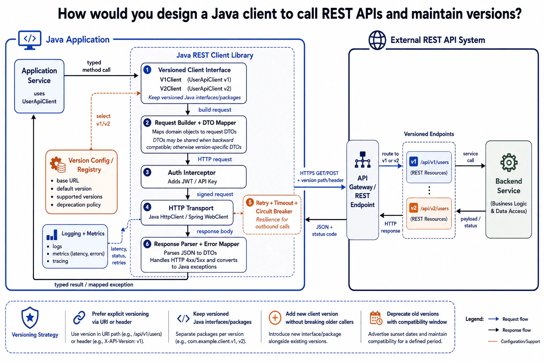The image size is (544, 363).
Task: Click numbered badge 2 in Request Builder box
Action: click(147, 123)
